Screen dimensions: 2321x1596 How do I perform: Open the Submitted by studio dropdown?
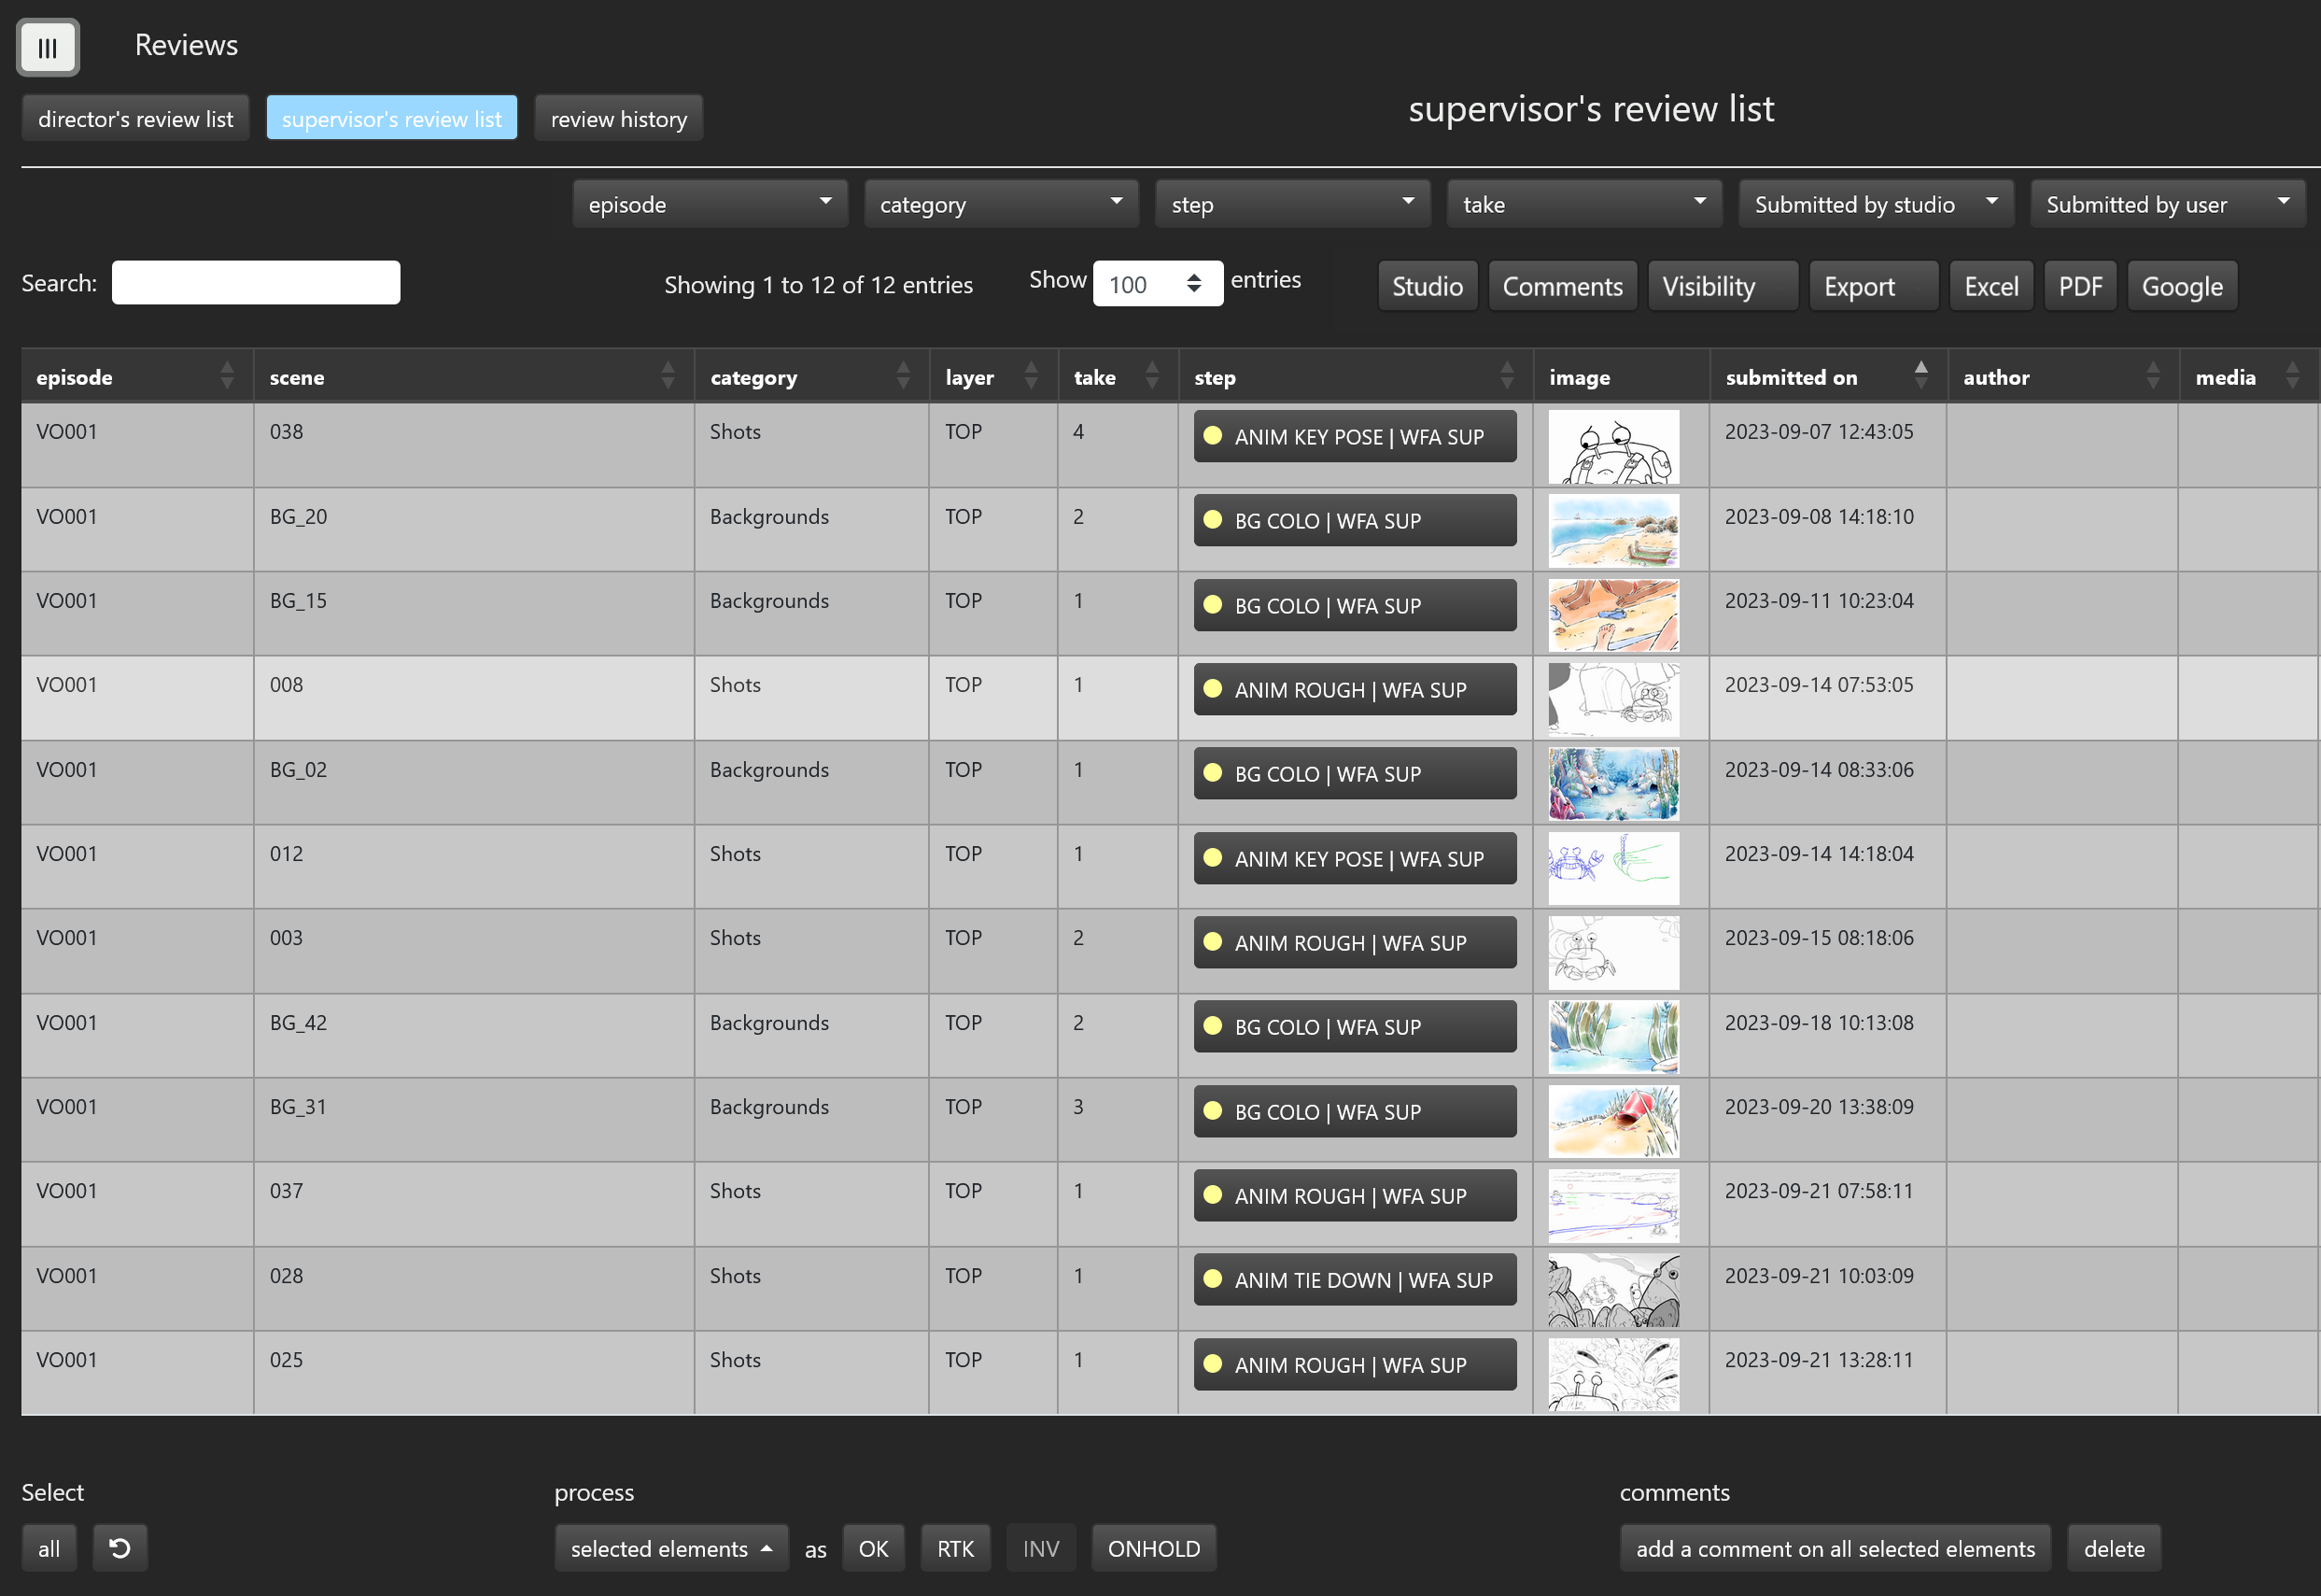(x=1874, y=204)
